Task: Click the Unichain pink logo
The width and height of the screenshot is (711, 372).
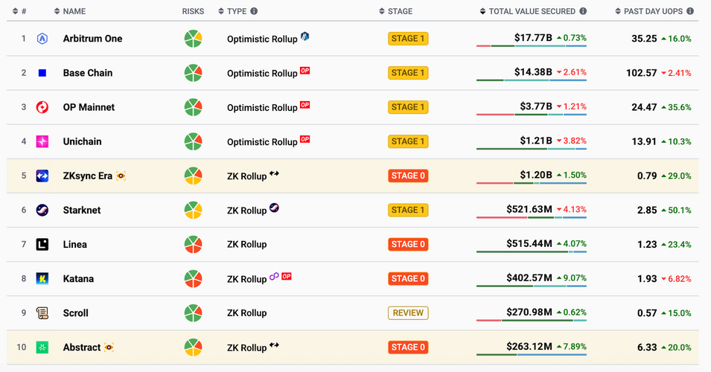Action: pos(42,141)
